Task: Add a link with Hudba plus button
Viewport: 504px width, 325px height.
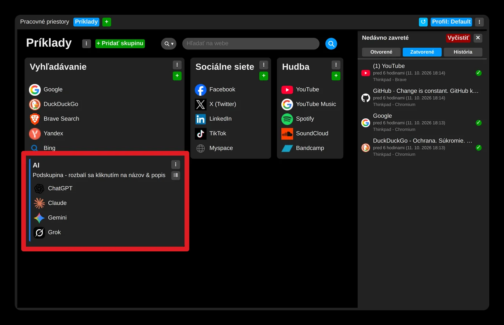Action: point(336,76)
